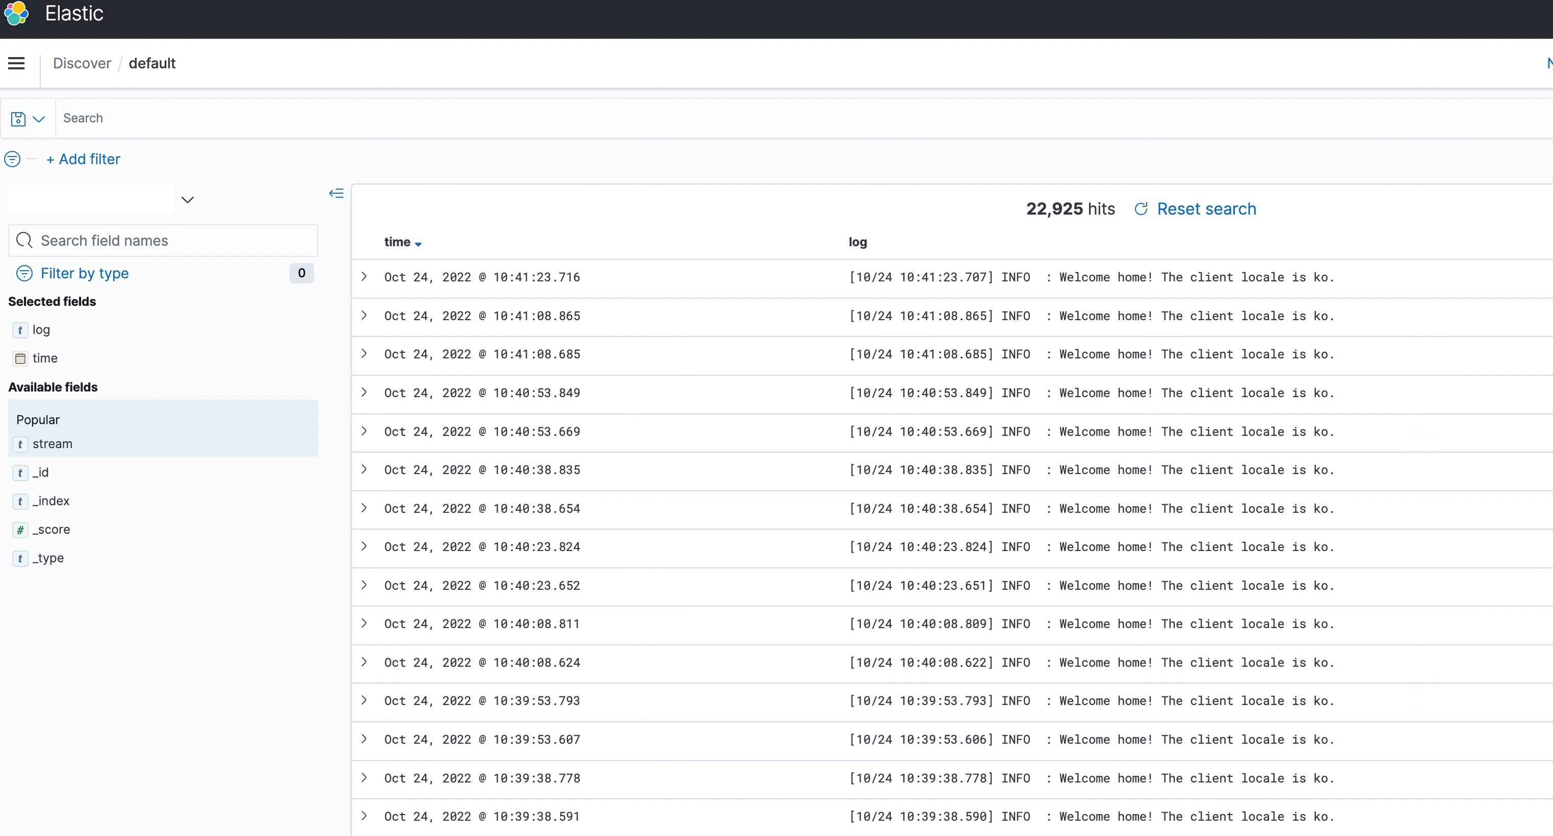Click the date icon for time field

coord(20,359)
